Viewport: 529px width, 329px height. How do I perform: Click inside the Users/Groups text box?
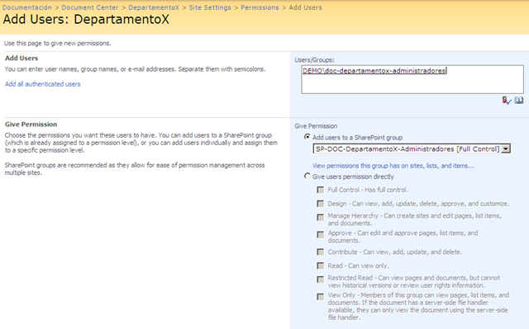click(412, 79)
